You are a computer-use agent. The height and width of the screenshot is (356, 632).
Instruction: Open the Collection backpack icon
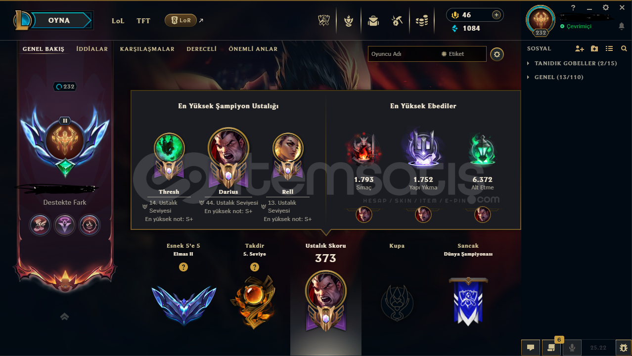coord(373,21)
